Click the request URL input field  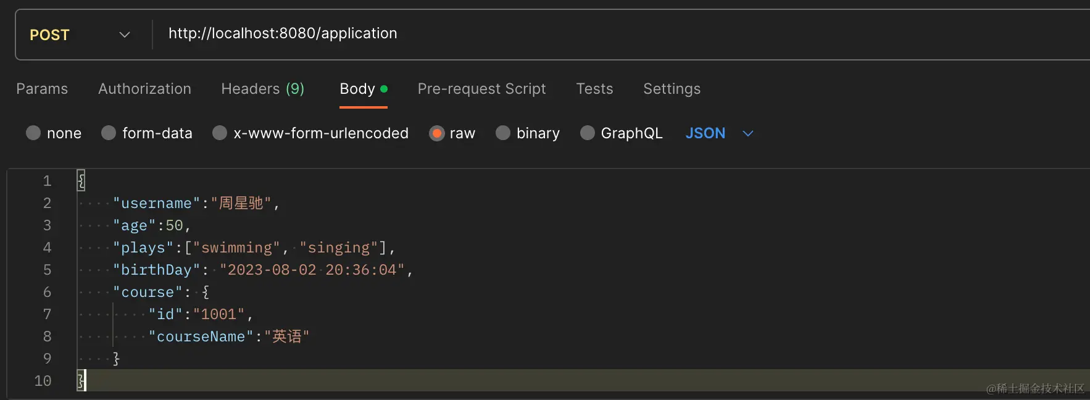click(x=555, y=34)
